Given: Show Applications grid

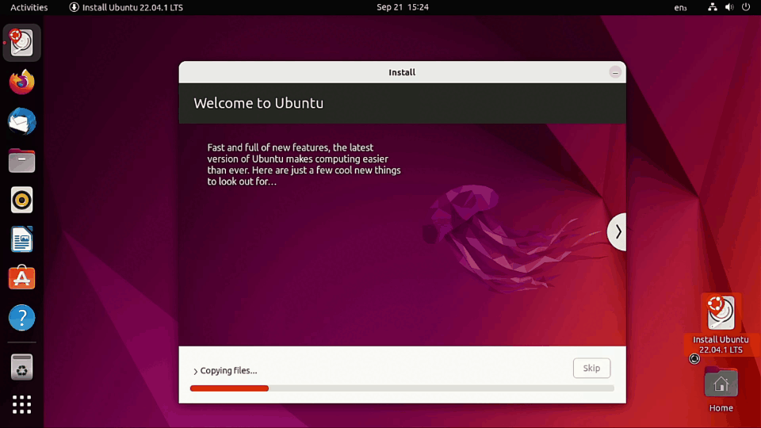Looking at the screenshot, I should [x=21, y=405].
